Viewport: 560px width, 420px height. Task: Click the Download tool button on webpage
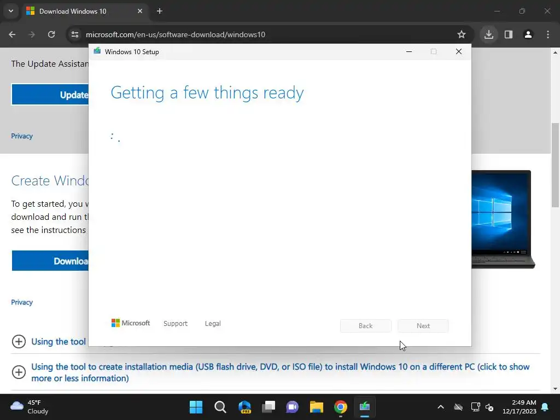(50, 261)
